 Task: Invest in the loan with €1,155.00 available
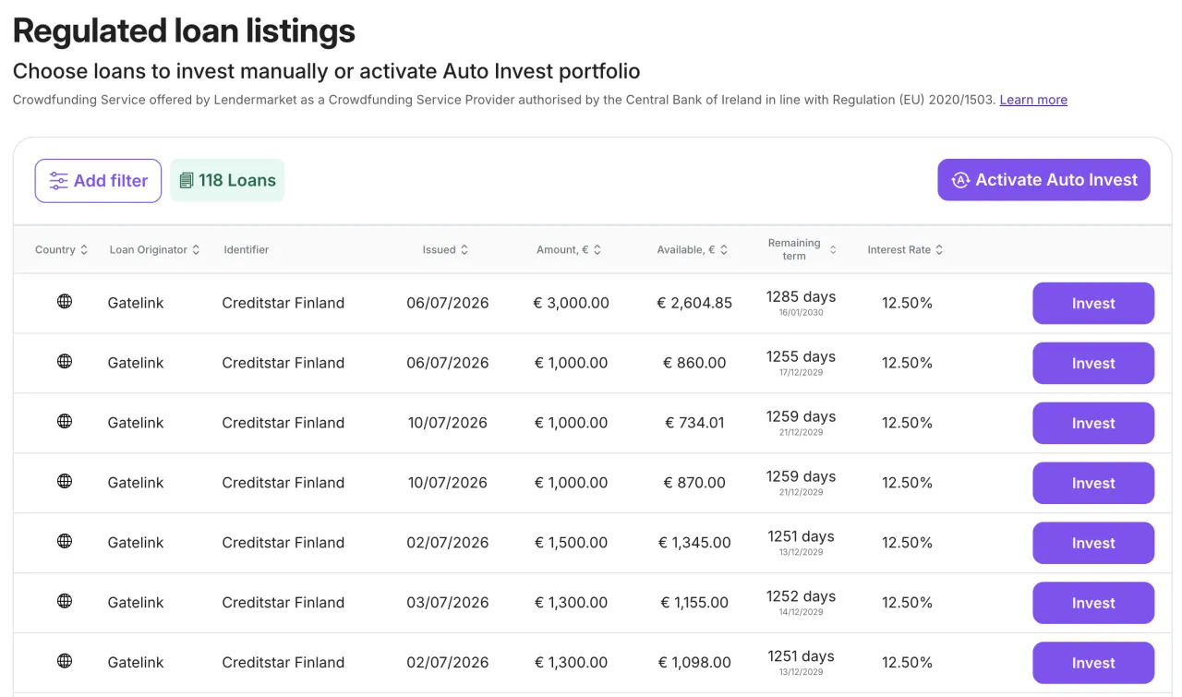point(1093,604)
